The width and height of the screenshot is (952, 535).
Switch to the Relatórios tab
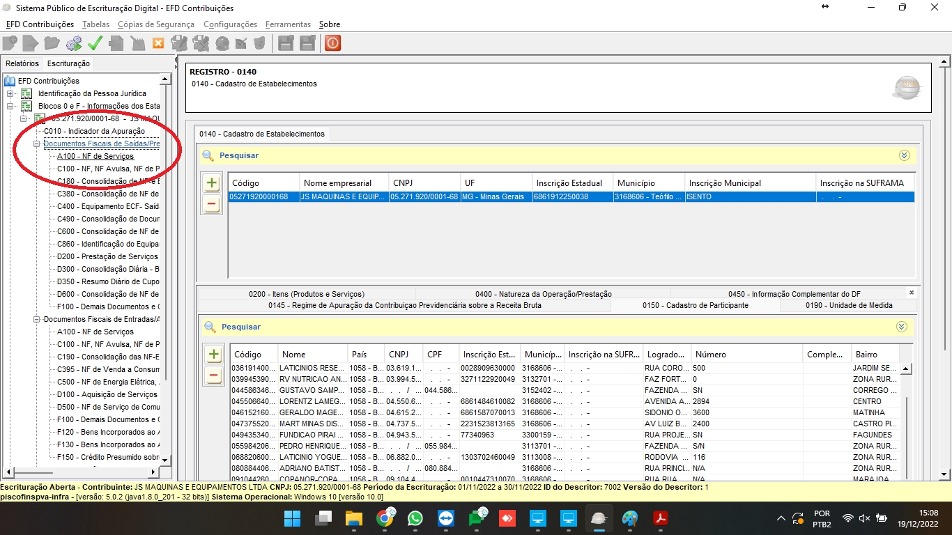tap(22, 63)
